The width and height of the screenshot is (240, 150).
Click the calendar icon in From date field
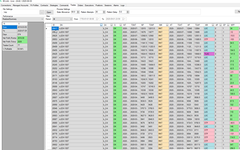click(97, 19)
